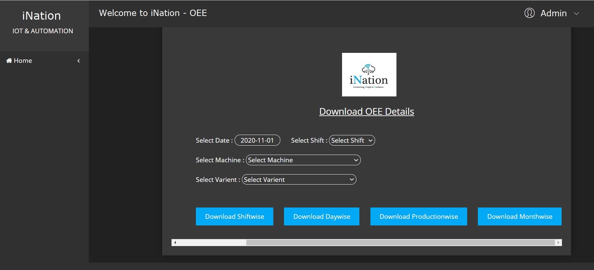Click the Select Date input field
594x270 pixels.
[257, 140]
